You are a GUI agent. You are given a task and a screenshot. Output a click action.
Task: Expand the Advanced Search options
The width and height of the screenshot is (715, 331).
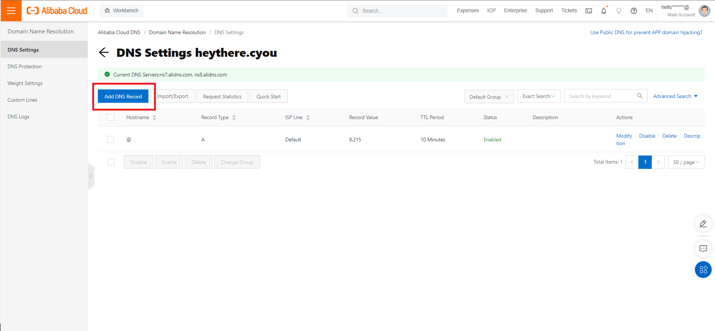(675, 96)
